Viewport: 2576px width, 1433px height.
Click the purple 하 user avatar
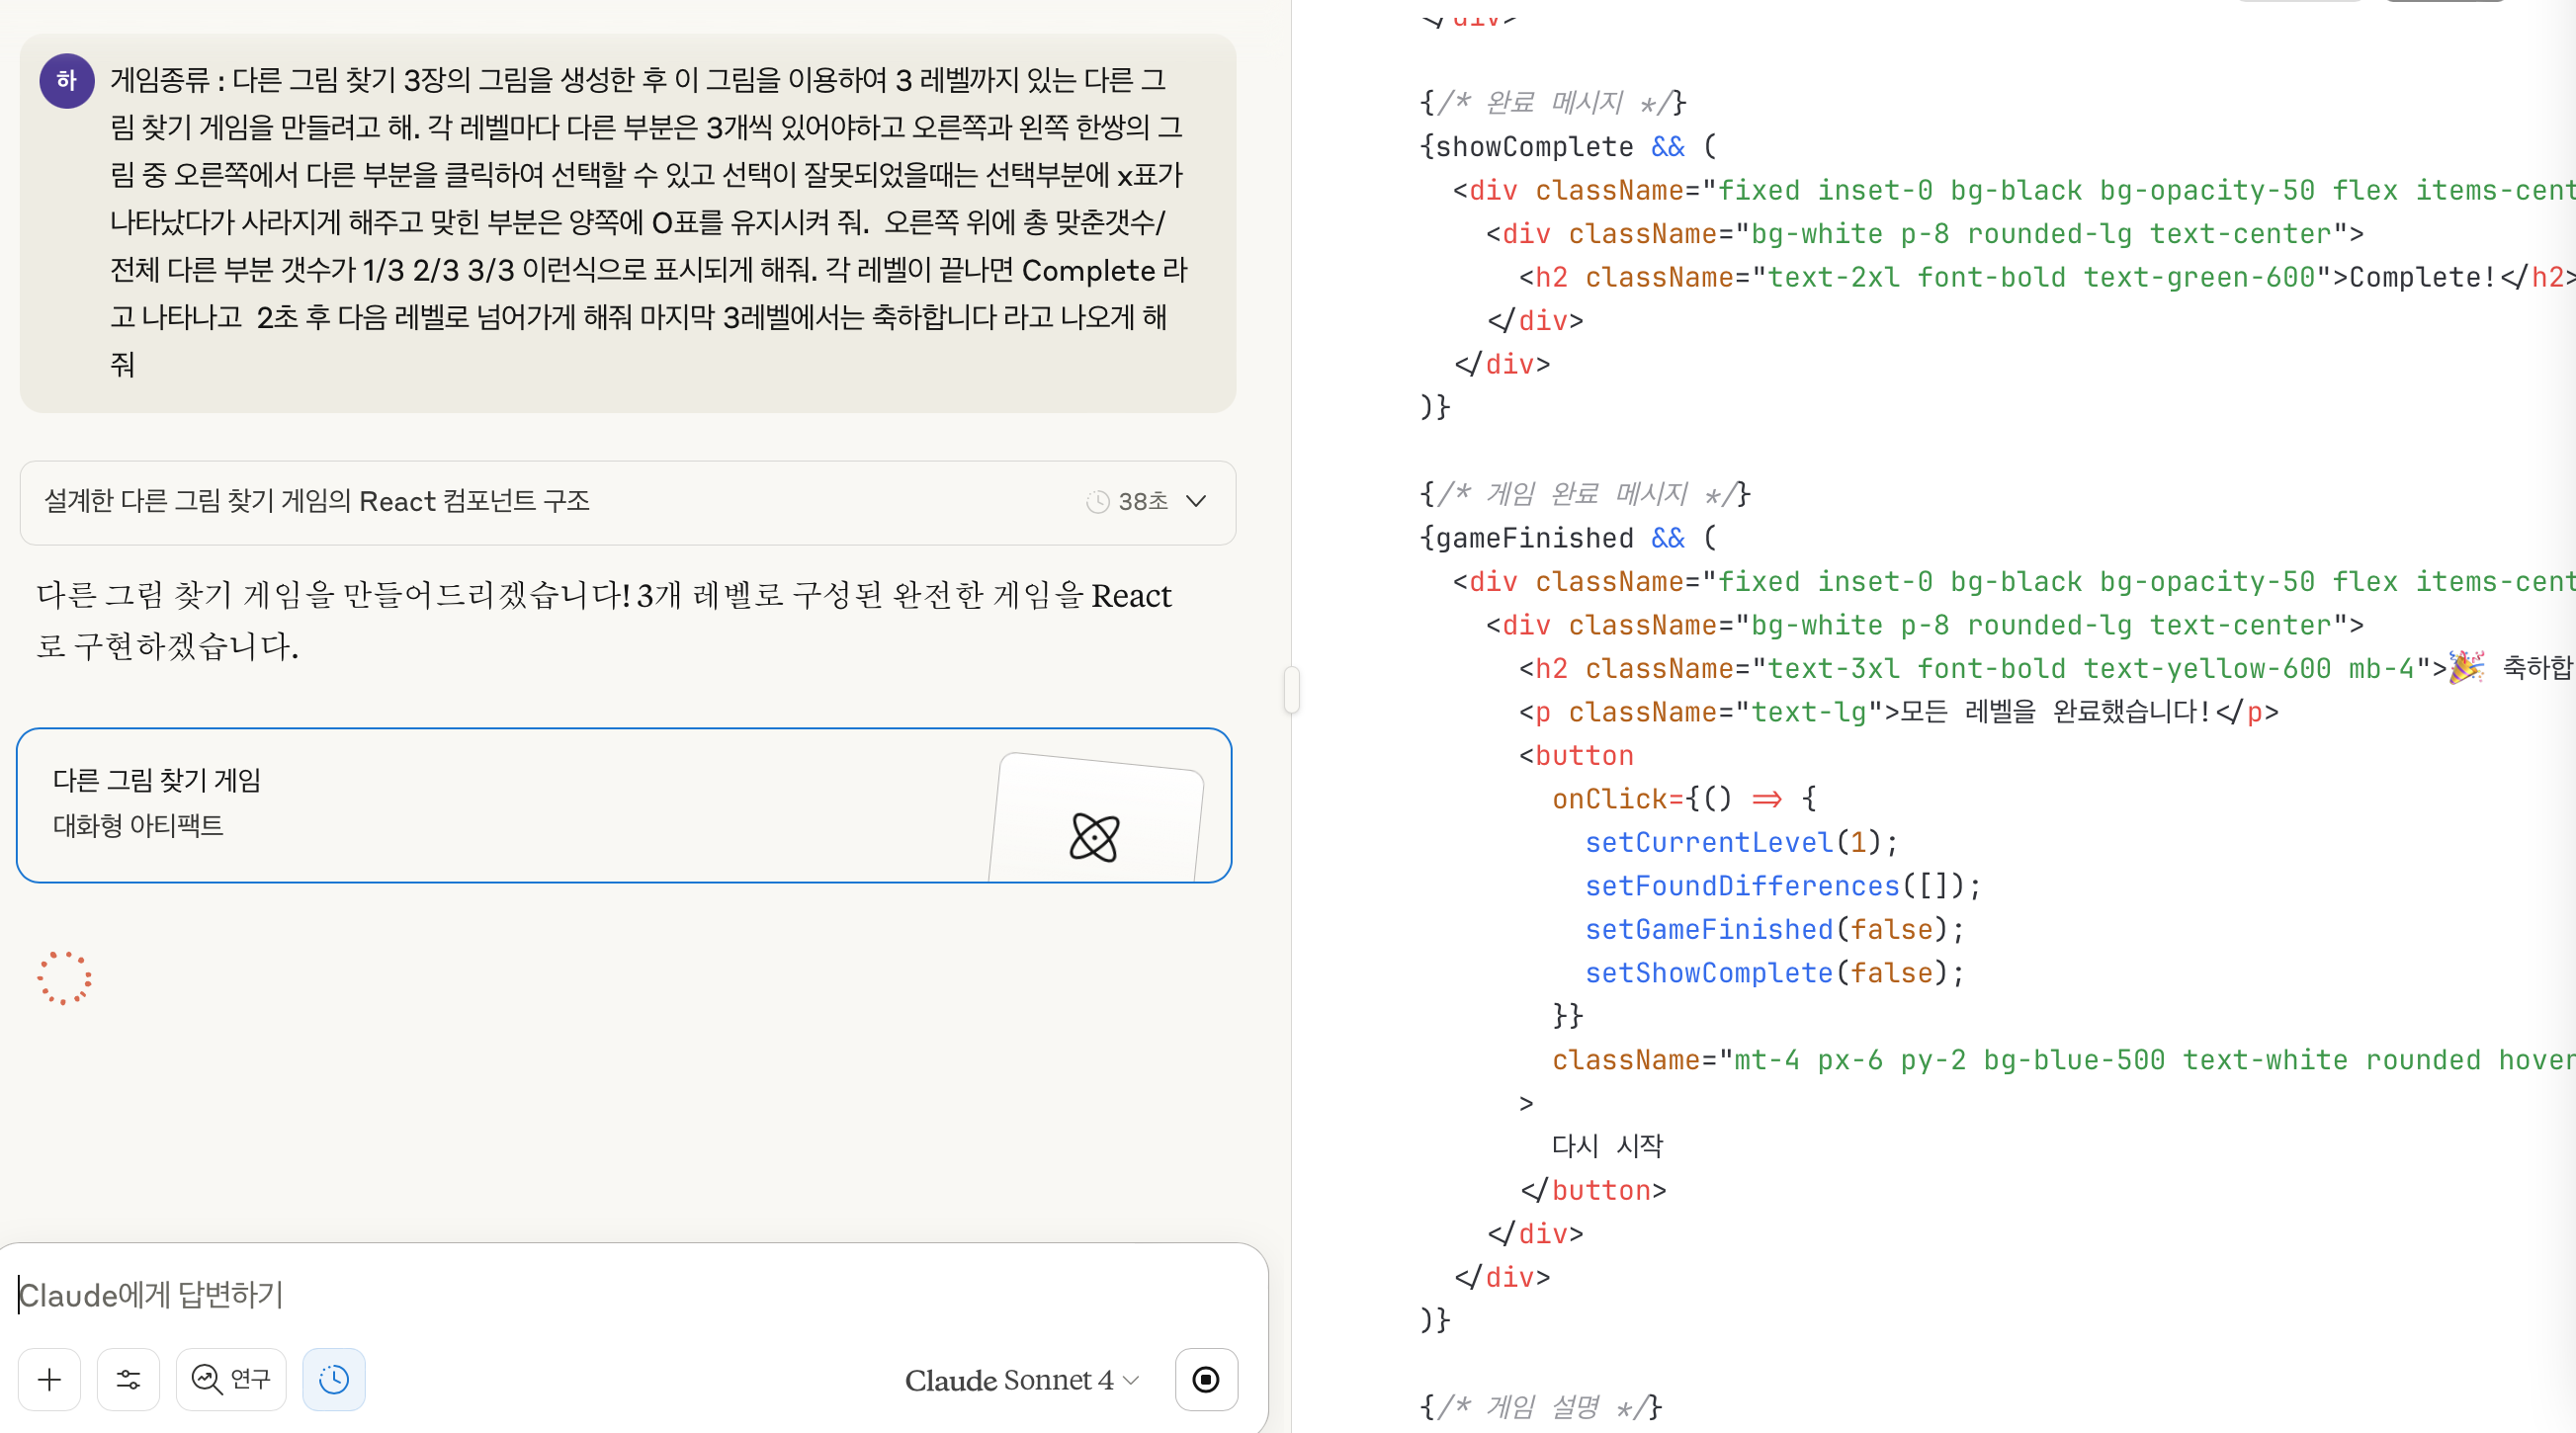[x=67, y=81]
